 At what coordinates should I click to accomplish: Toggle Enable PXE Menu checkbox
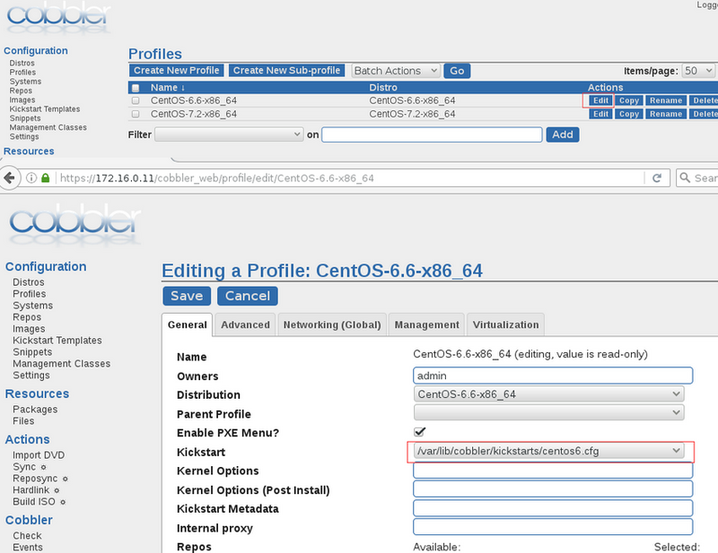click(419, 432)
